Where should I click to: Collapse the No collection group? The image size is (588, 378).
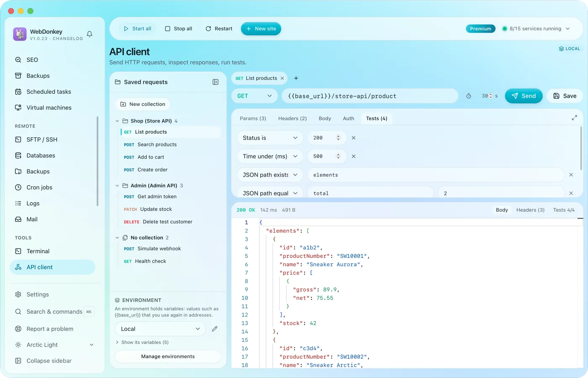click(x=117, y=238)
